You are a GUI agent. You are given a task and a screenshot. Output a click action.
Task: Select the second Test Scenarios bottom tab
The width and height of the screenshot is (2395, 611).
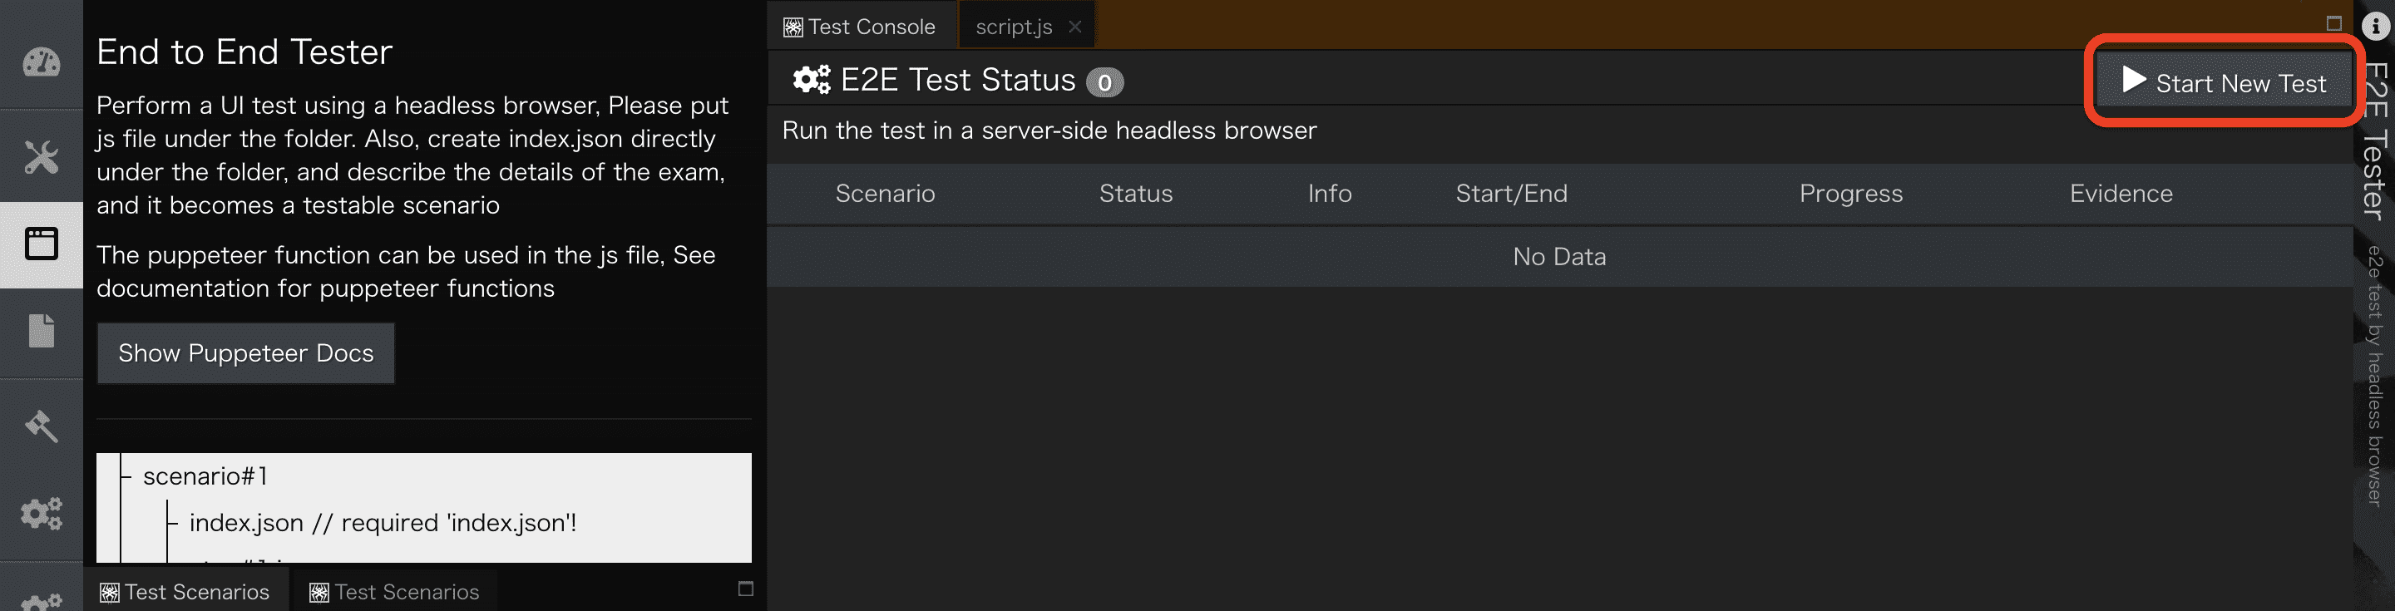click(x=394, y=593)
